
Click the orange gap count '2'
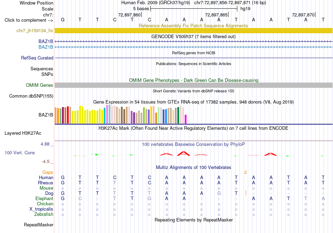coord(245,172)
